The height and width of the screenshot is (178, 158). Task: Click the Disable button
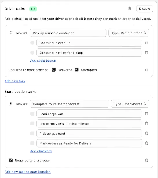[144, 8]
